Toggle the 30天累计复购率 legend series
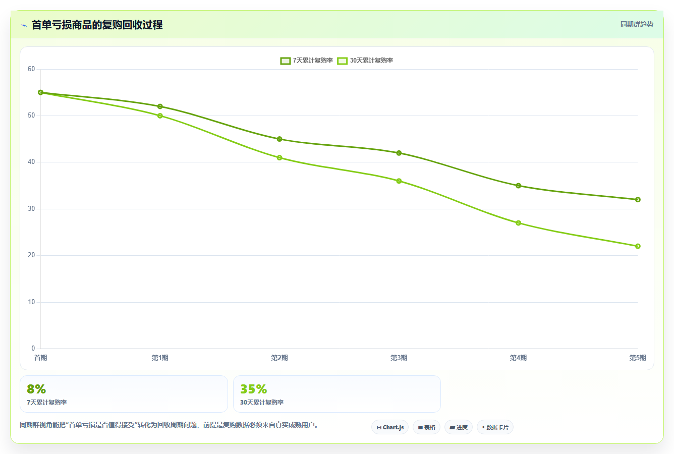Image resolution: width=674 pixels, height=454 pixels. 365,61
